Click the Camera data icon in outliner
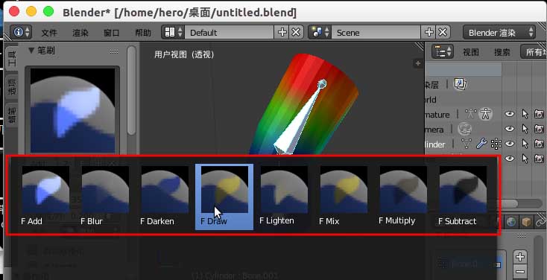The height and width of the screenshot is (280, 547). [x=464, y=130]
